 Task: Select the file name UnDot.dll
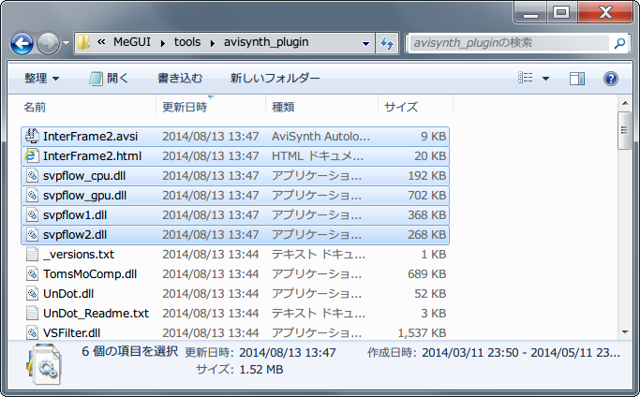pos(68,293)
